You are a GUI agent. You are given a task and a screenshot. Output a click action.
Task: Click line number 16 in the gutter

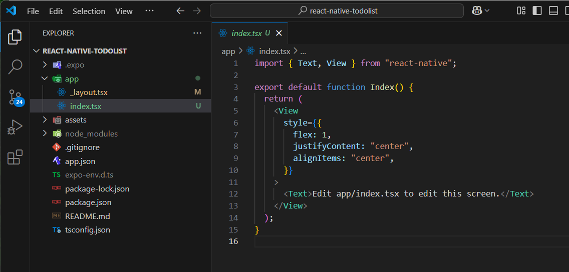coord(234,241)
